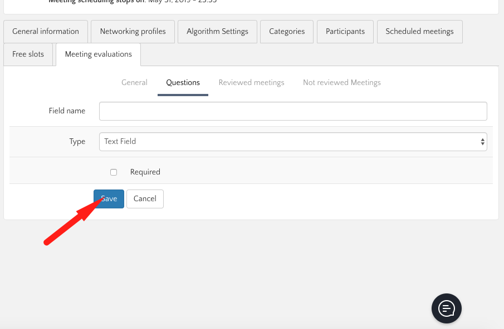
Task: Click the Field name label
Action: click(x=67, y=111)
